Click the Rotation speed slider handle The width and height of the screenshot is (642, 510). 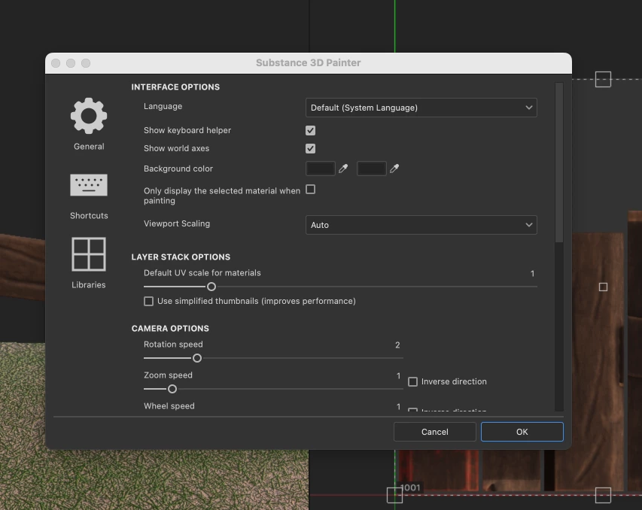[197, 358]
